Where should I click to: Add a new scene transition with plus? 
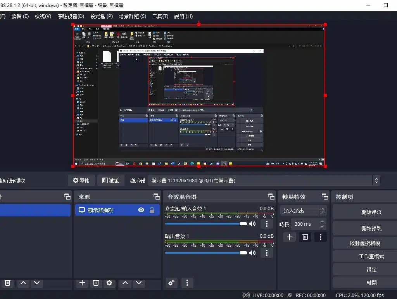point(290,237)
